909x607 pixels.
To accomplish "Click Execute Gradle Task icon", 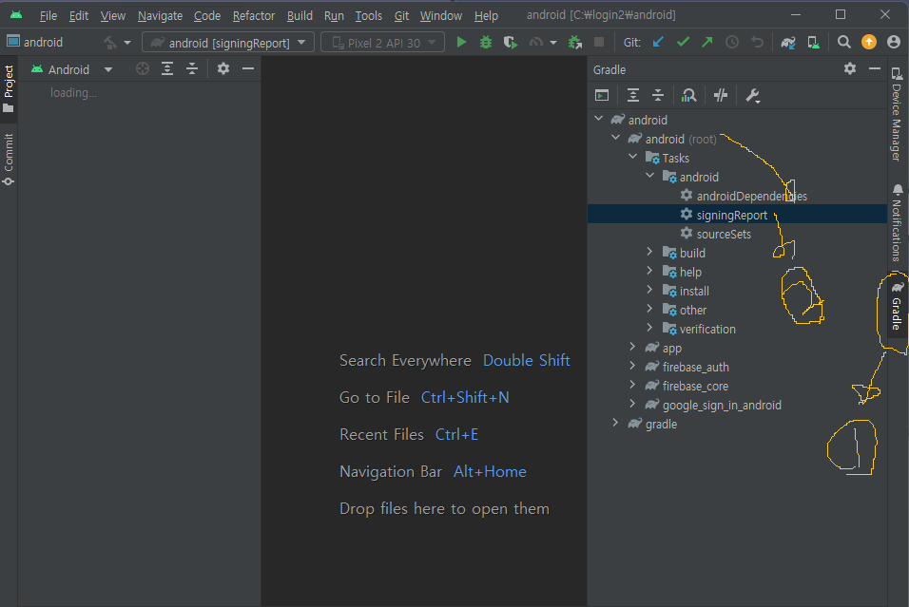I will pos(602,95).
